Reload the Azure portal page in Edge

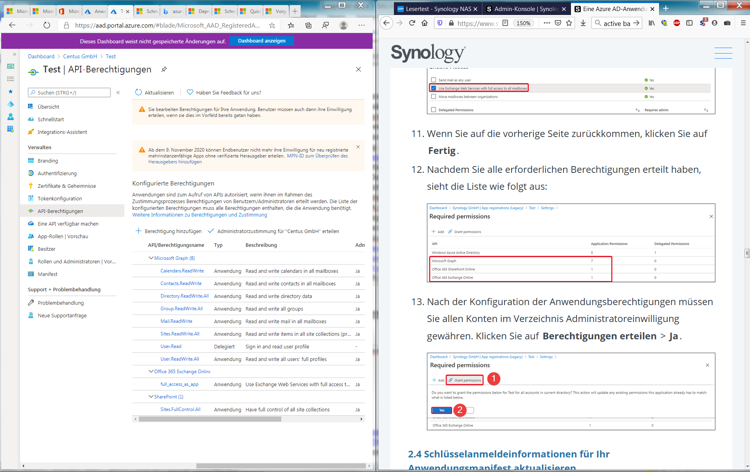[47, 25]
